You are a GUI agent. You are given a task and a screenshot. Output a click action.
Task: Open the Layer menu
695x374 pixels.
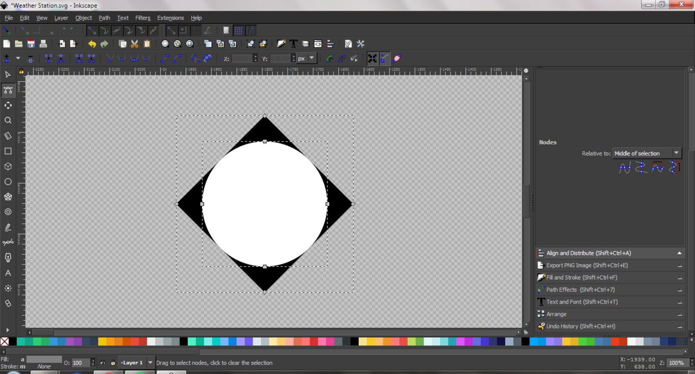tap(61, 18)
